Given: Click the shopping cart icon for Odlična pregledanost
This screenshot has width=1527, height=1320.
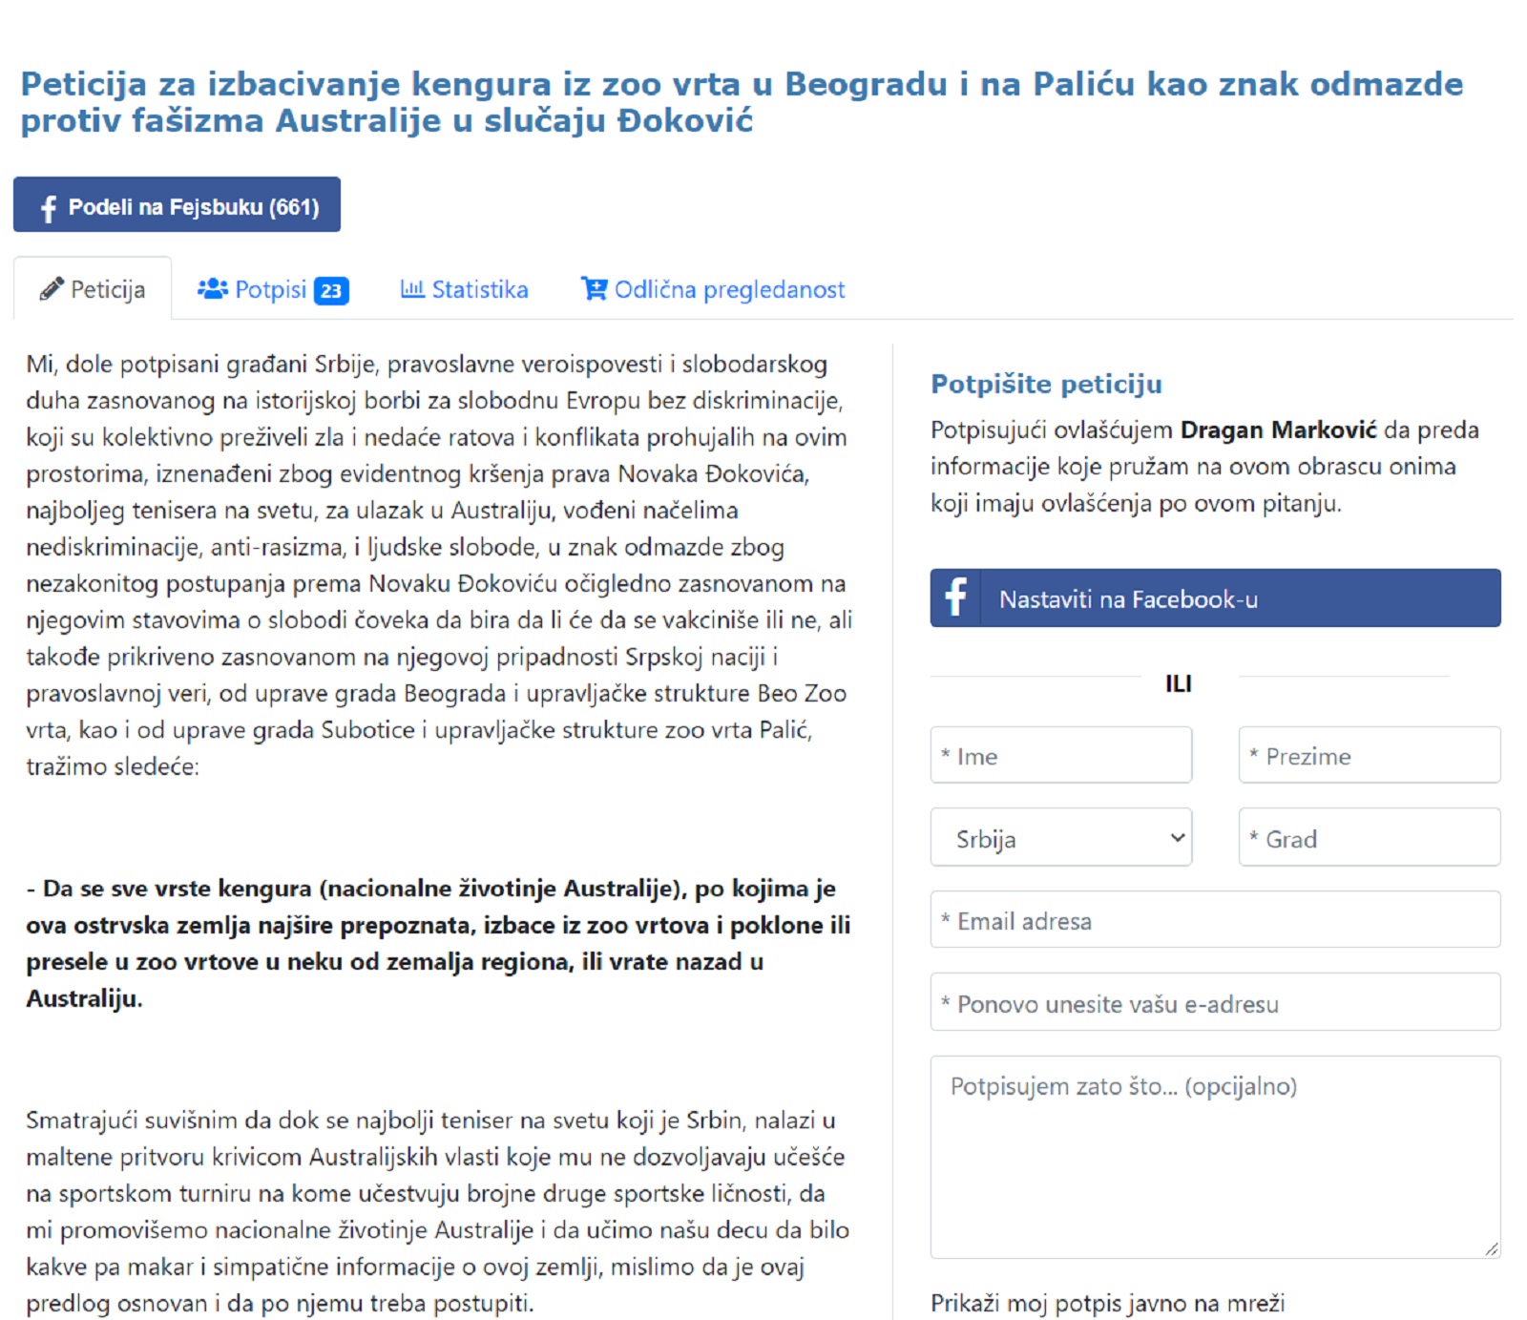Looking at the screenshot, I should (594, 288).
